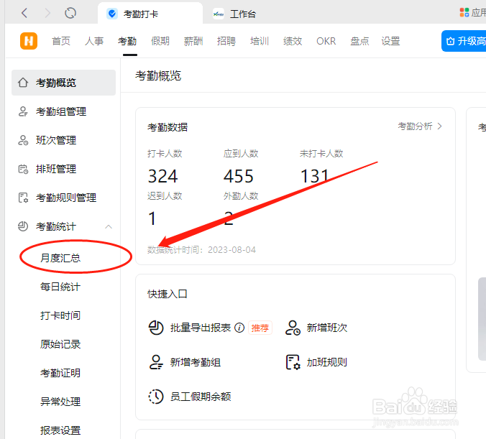The width and height of the screenshot is (486, 439).
Task: Click the 应到人数 value 455
Action: point(239,176)
